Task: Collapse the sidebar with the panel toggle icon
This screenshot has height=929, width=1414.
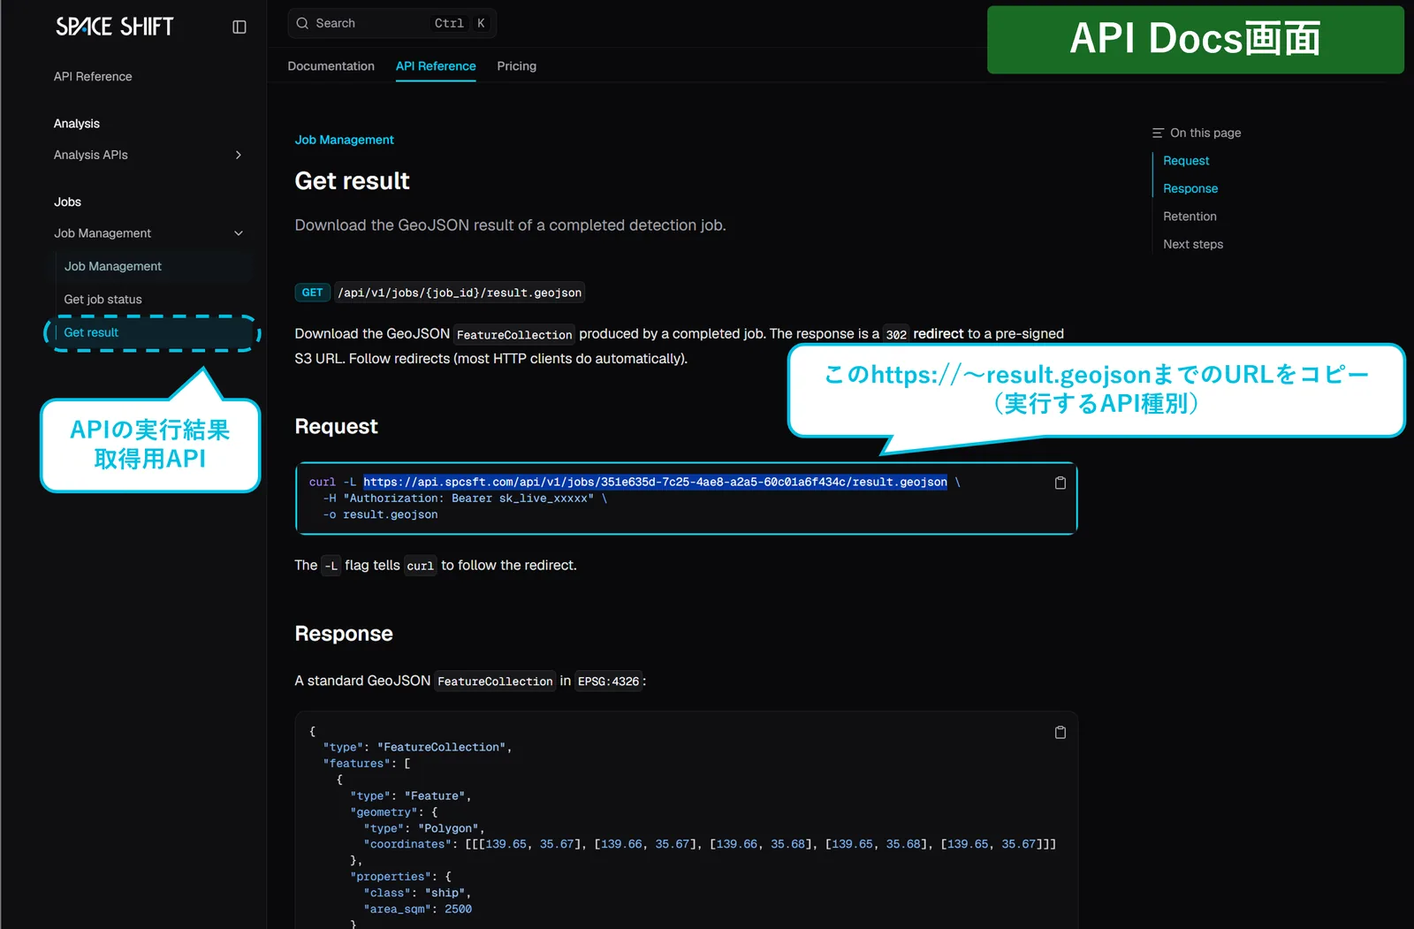Action: tap(239, 27)
